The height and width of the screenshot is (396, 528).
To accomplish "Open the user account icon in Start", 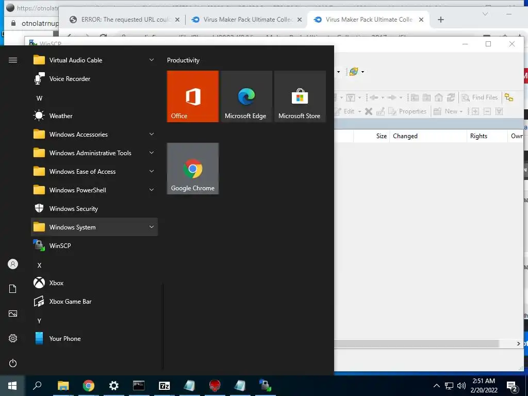I will pos(13,264).
